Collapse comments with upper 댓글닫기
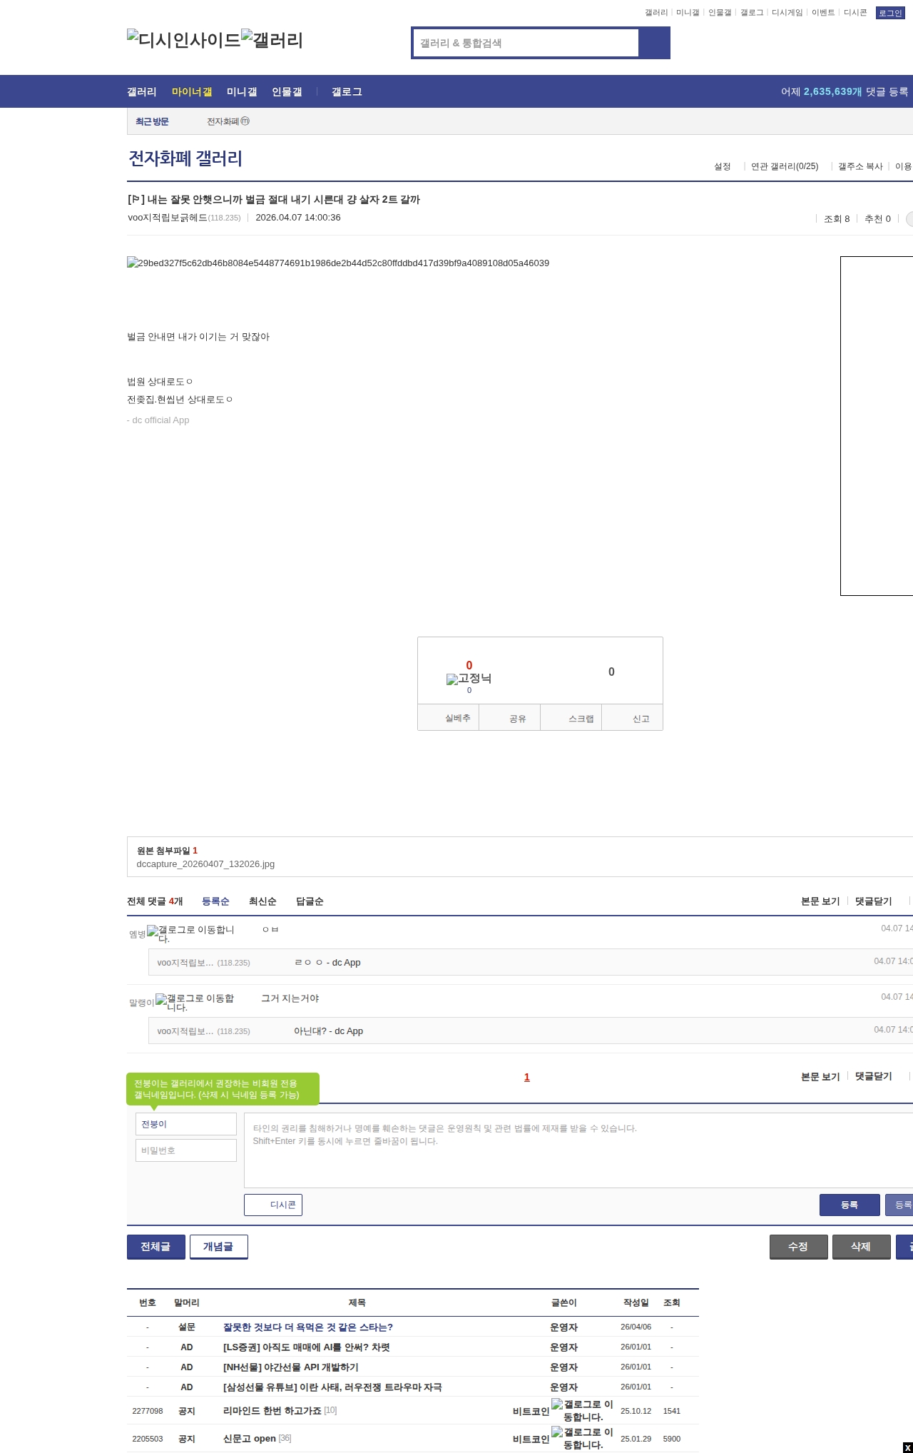 (873, 901)
